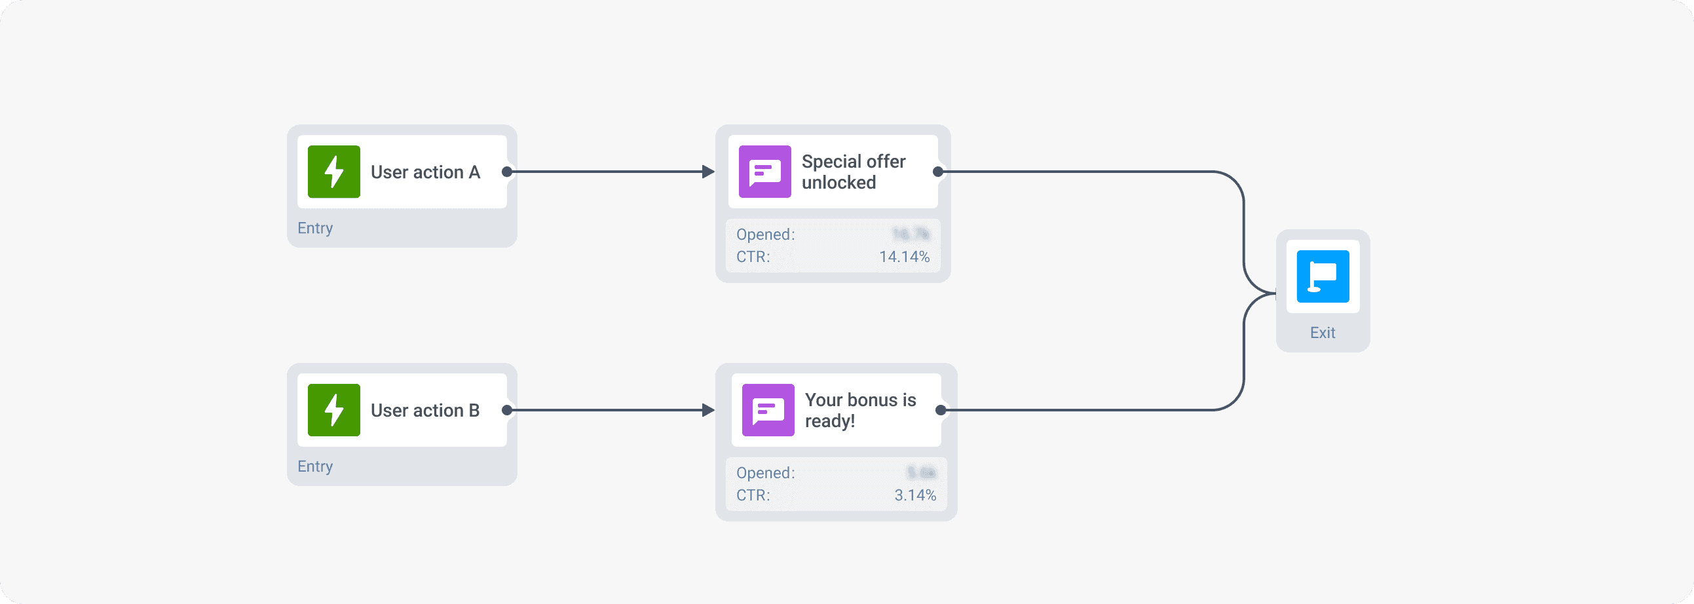1694x604 pixels.
Task: Click the green lightning icon for User action B
Action: 333,410
